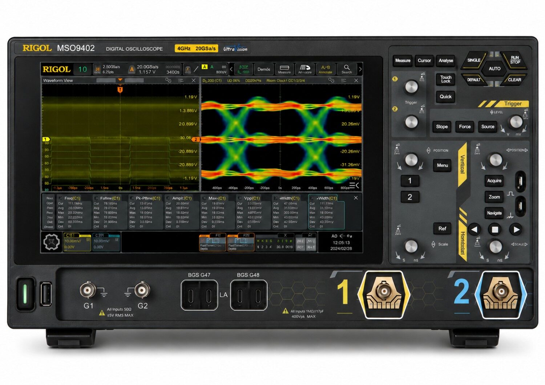Select the Max(C1) measurement tab
545x385 pixels.
(217, 198)
